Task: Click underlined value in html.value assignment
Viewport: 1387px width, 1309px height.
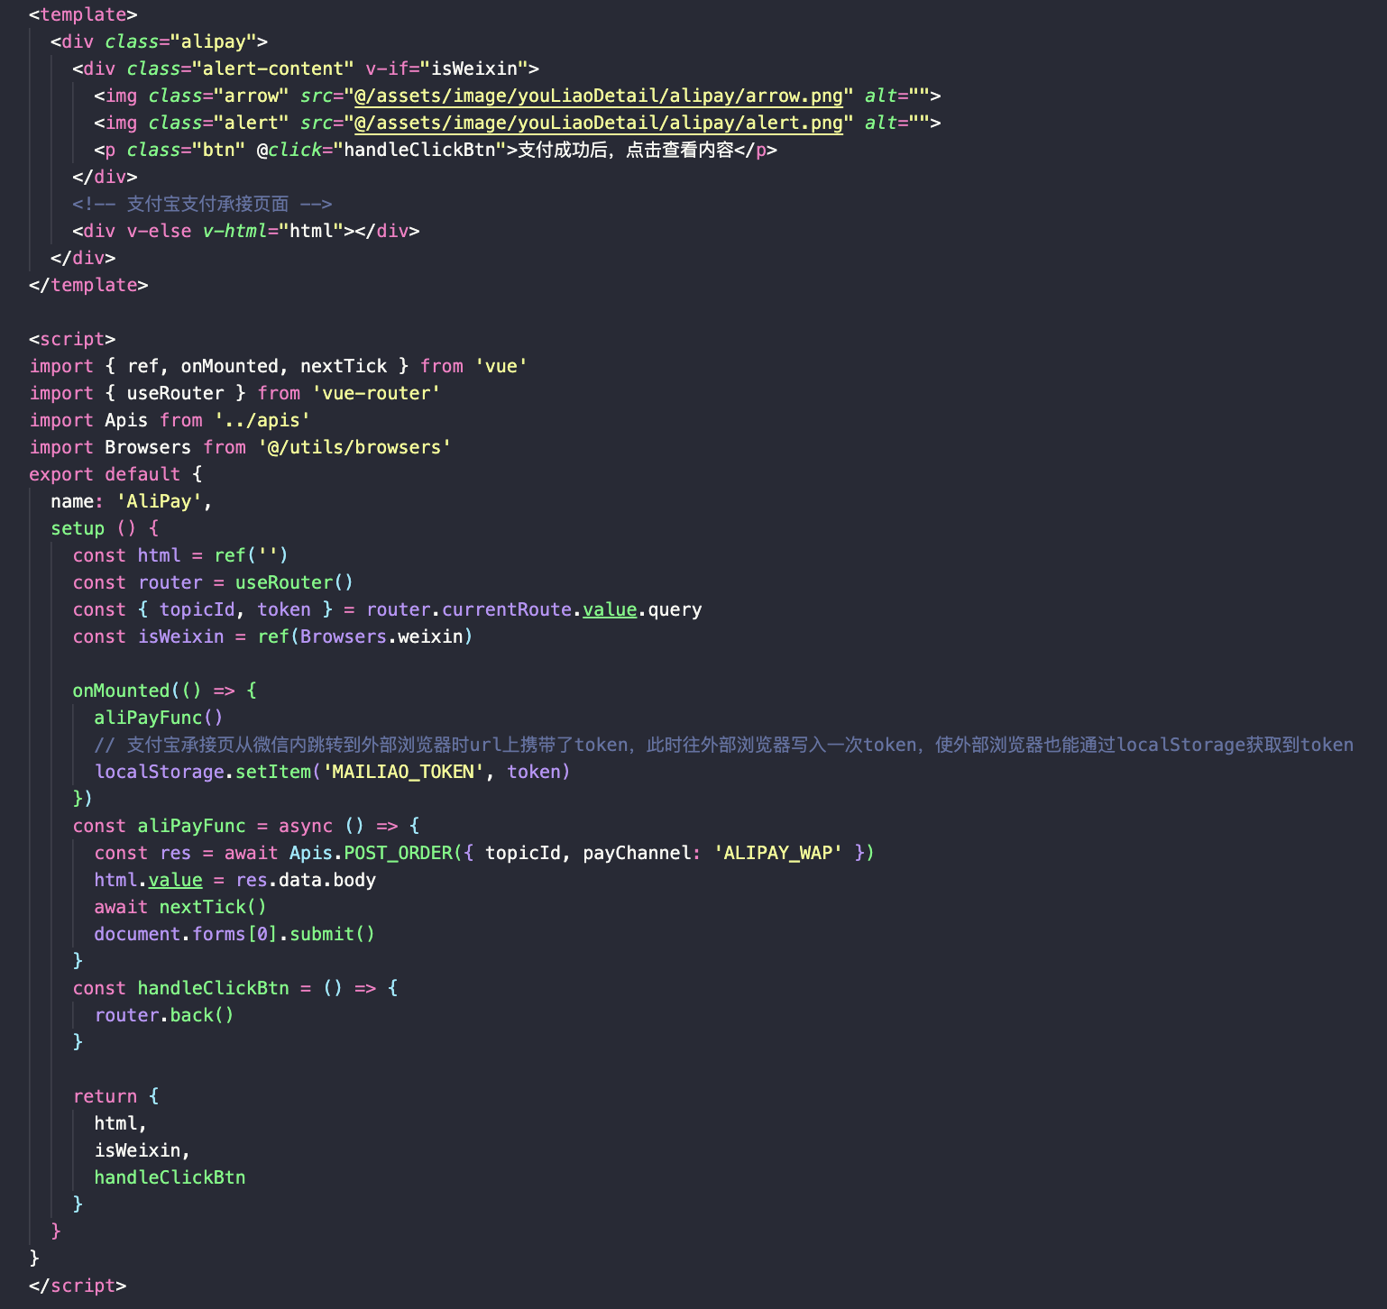Action: 175,880
